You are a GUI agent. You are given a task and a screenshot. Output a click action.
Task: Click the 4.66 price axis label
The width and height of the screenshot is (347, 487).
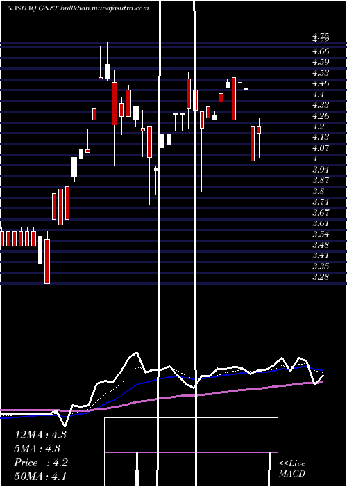pos(321,51)
